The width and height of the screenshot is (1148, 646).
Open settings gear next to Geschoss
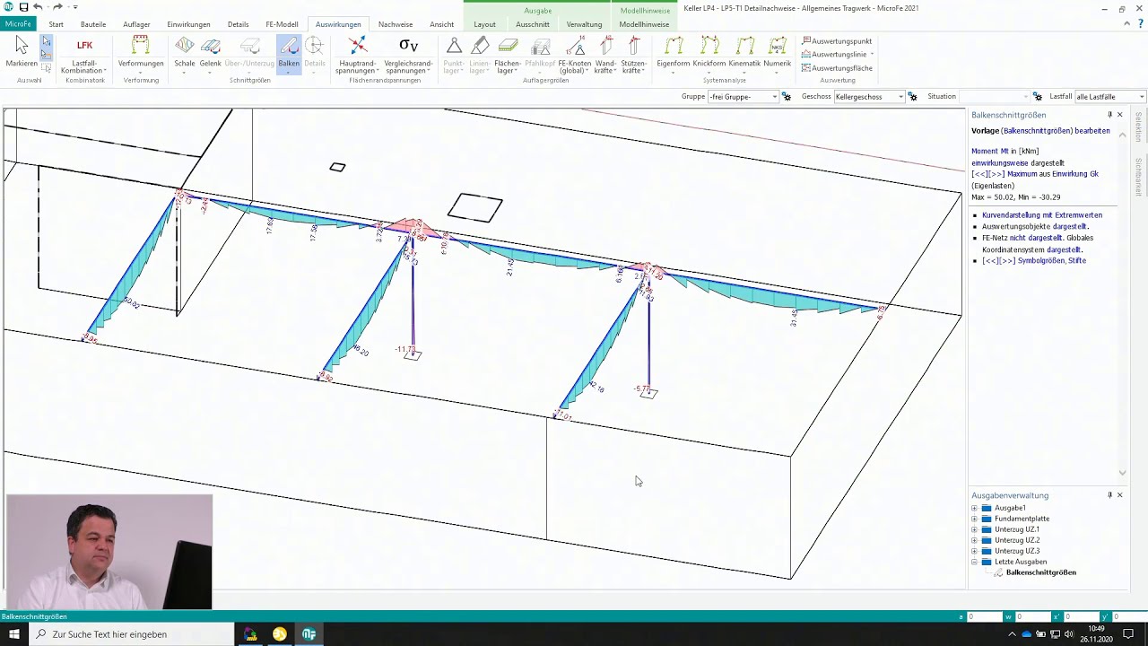click(x=912, y=97)
